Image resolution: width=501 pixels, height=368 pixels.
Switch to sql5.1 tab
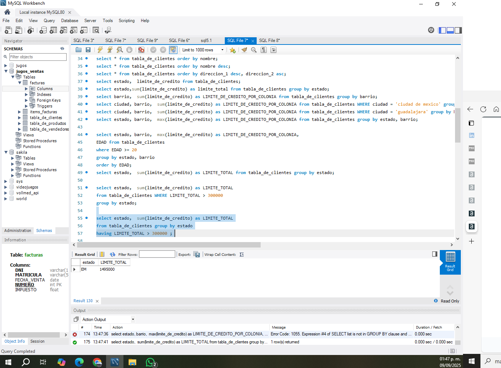(206, 41)
